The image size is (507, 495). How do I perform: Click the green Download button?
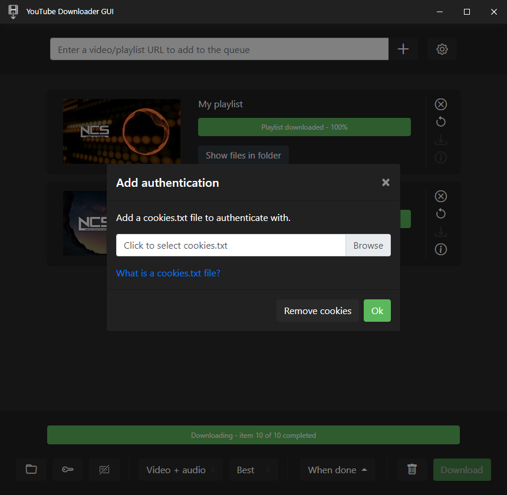[x=462, y=470]
